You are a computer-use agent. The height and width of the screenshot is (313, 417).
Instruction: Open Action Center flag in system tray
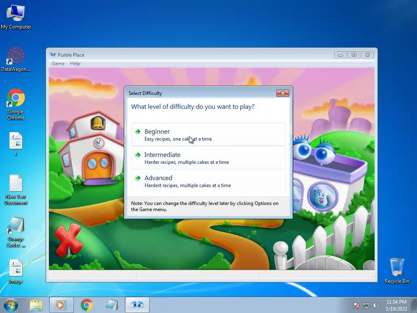click(x=356, y=305)
